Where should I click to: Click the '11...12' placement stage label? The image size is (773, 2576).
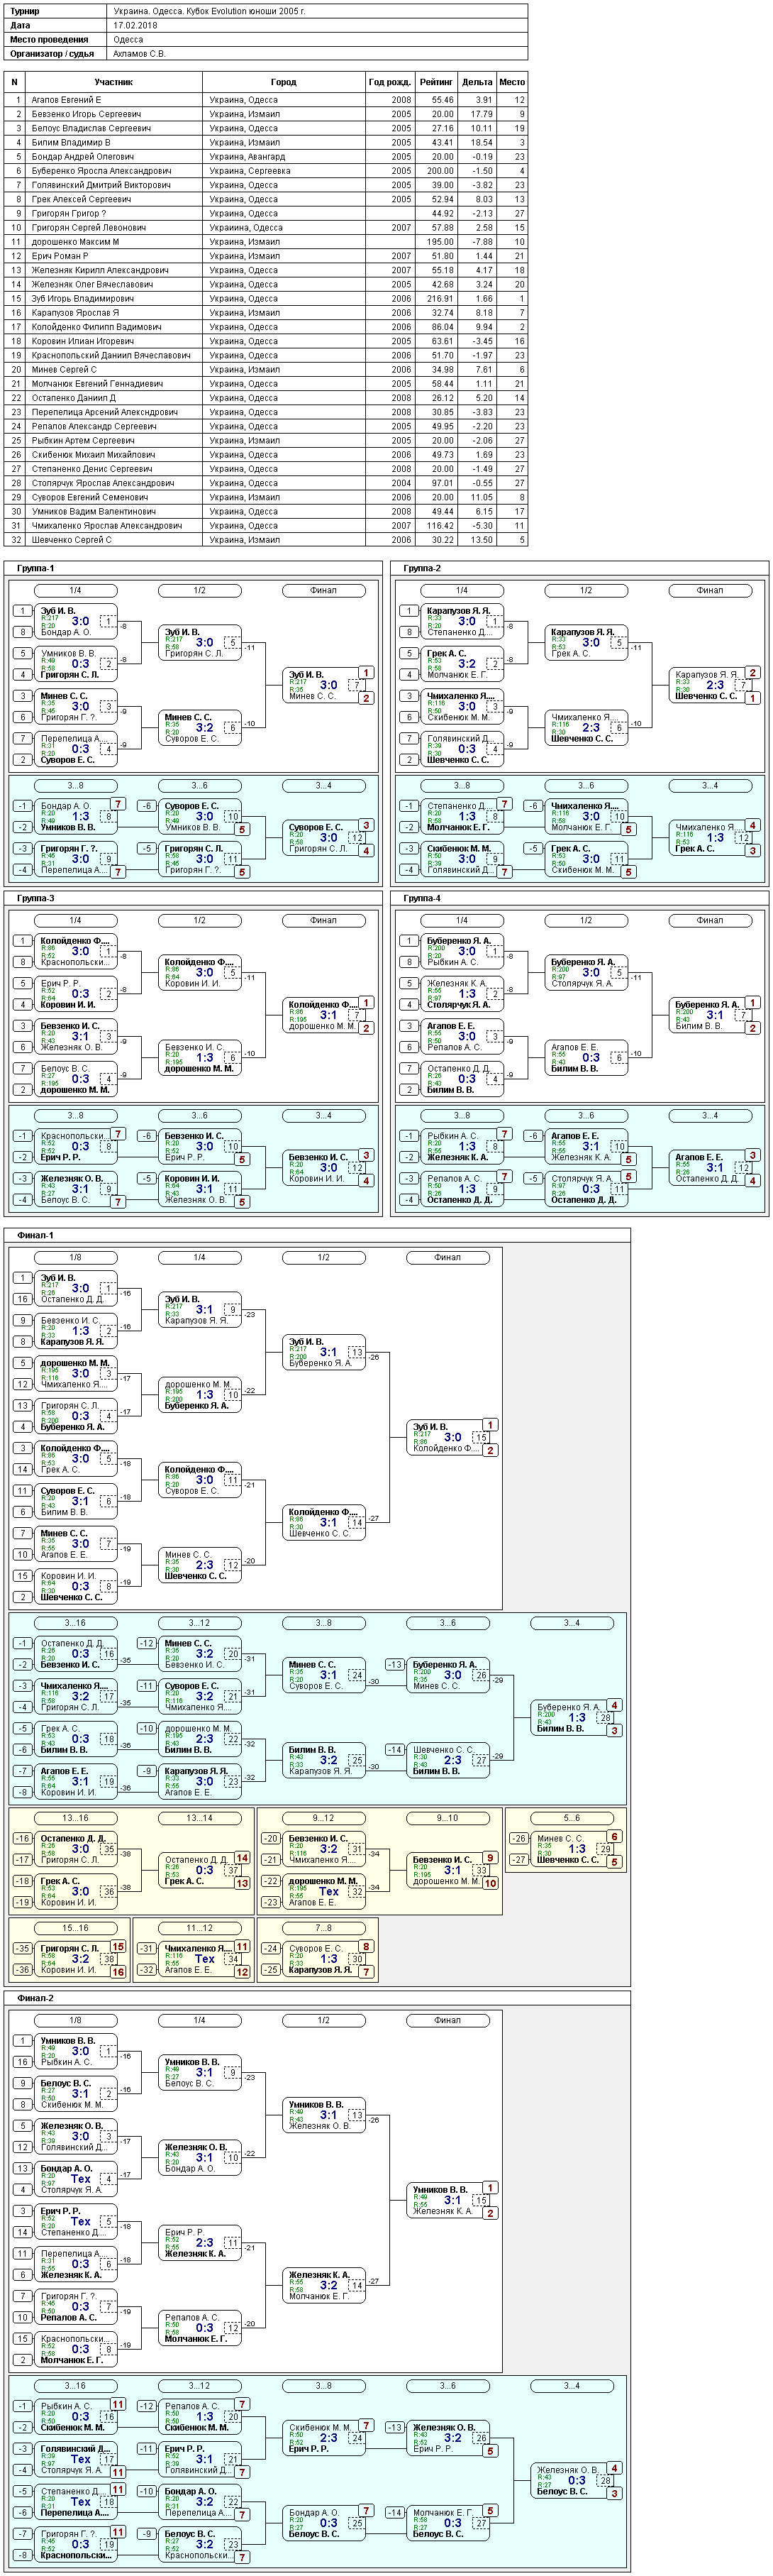[x=200, y=1928]
